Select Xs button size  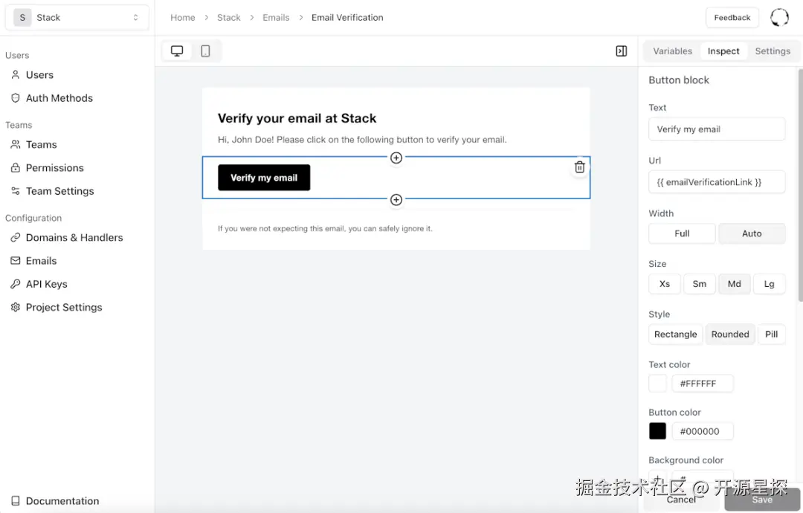click(x=664, y=283)
